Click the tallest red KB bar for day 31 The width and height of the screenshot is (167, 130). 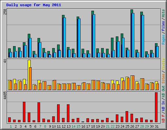pos(156,107)
